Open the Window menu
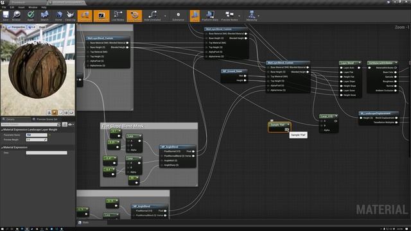 tap(33, 7)
